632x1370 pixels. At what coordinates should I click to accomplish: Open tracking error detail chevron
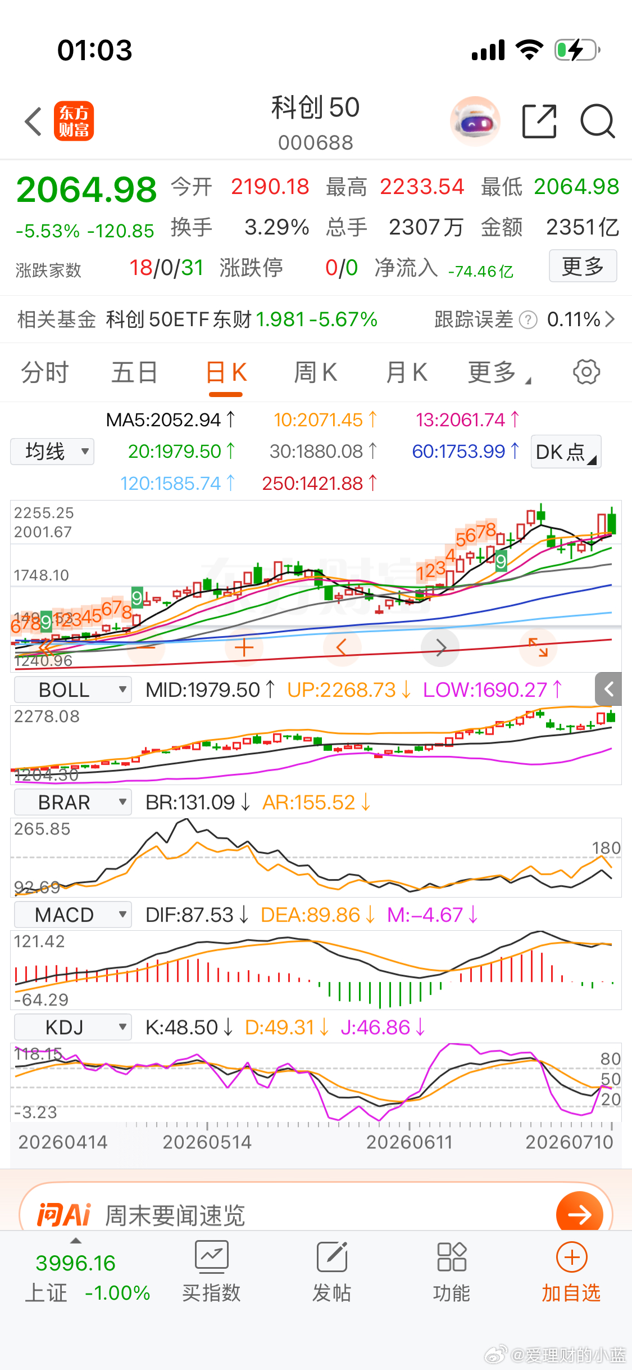(610, 319)
